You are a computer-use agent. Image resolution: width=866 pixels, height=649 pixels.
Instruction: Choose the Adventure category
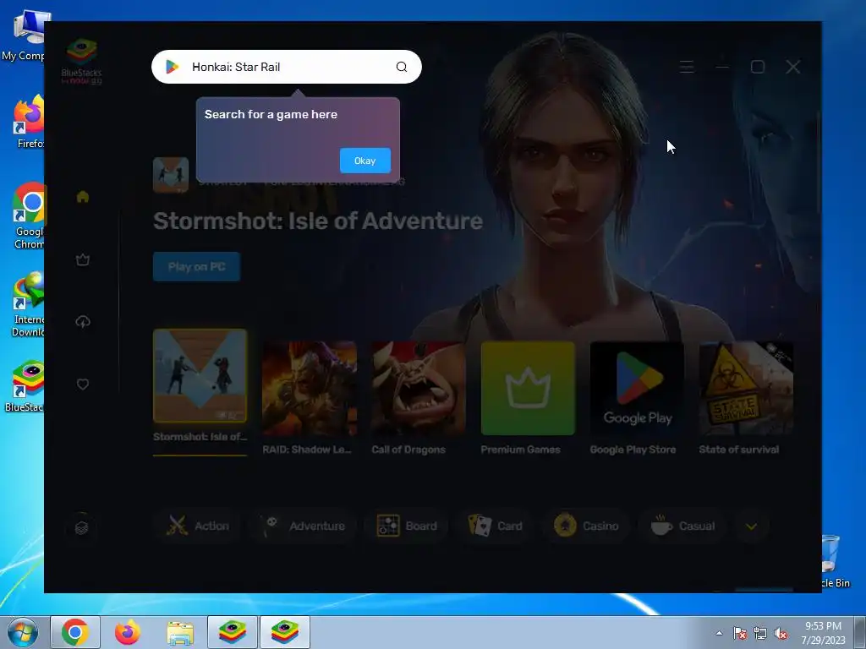tap(304, 526)
